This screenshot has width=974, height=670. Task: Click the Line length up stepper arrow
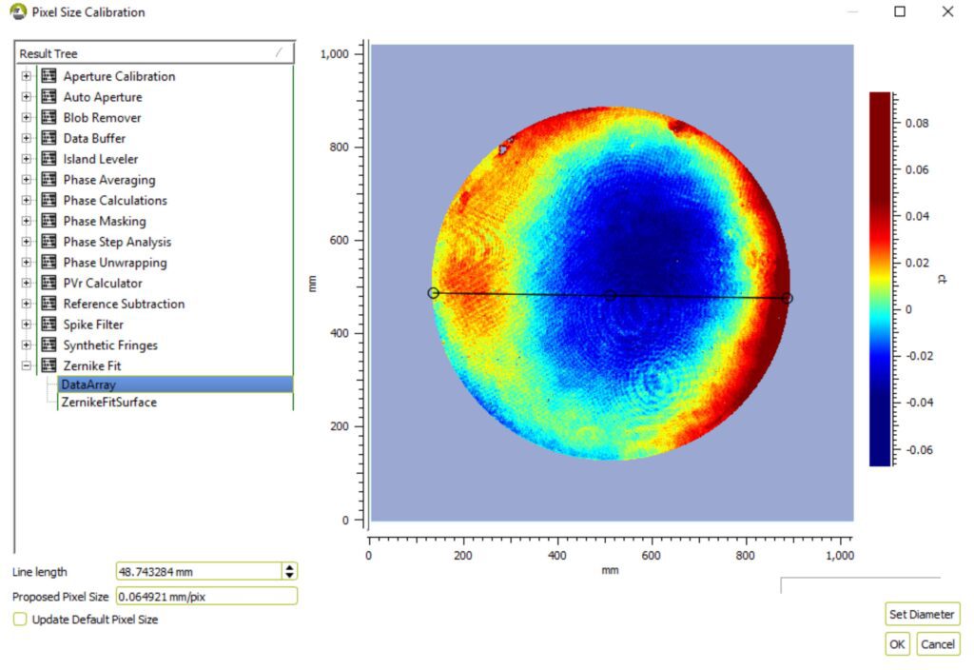[x=288, y=568]
